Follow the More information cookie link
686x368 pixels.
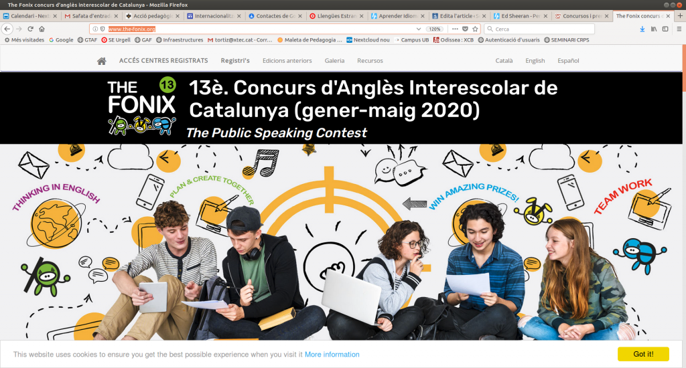coord(332,355)
